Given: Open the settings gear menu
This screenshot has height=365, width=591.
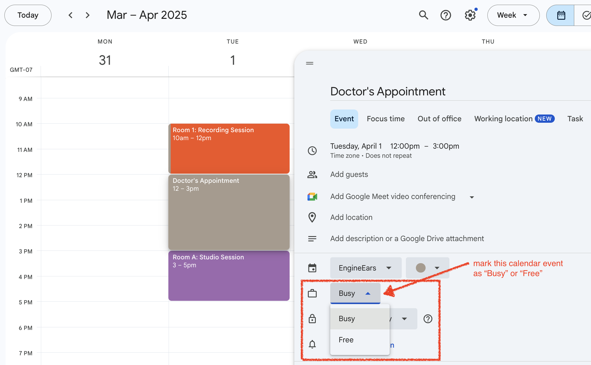Looking at the screenshot, I should coord(470,15).
